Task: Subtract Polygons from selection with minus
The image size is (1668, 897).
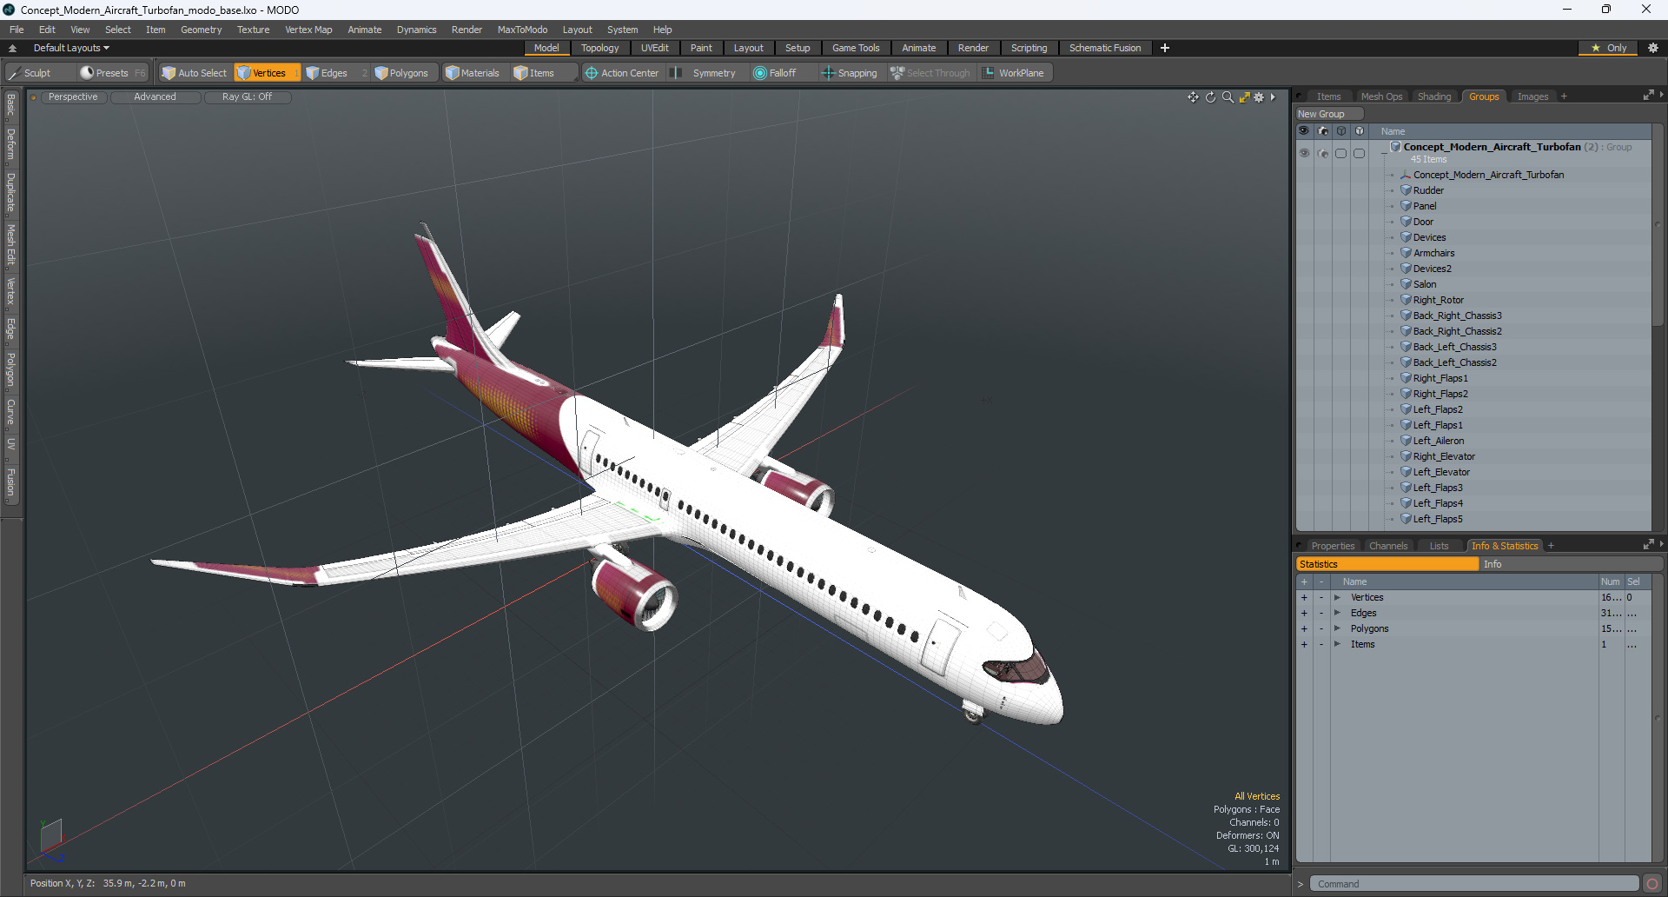Action: (x=1321, y=628)
